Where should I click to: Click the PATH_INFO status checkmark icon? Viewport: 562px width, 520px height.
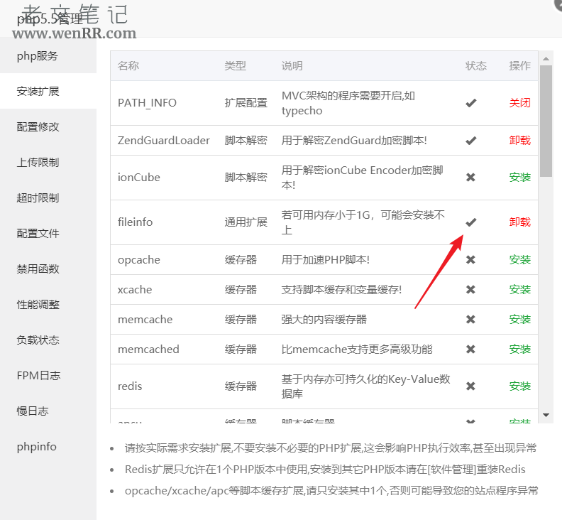(x=471, y=103)
